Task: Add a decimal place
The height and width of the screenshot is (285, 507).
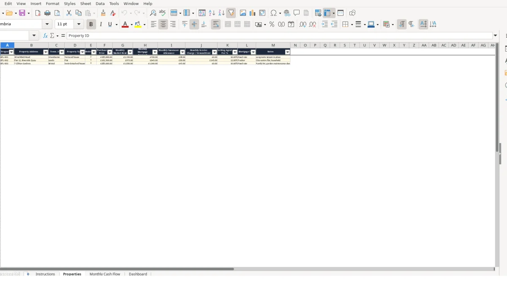Action: point(303,24)
